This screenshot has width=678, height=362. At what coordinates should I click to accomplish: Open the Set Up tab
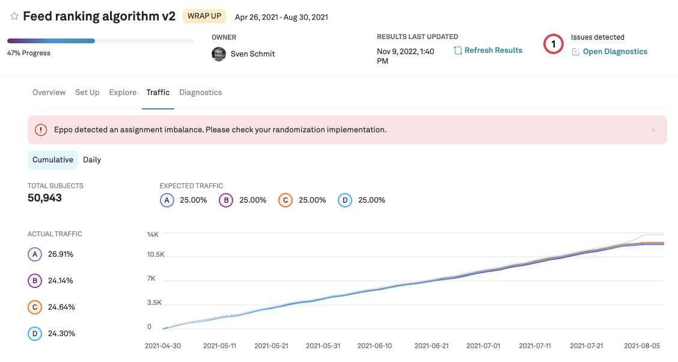(87, 93)
